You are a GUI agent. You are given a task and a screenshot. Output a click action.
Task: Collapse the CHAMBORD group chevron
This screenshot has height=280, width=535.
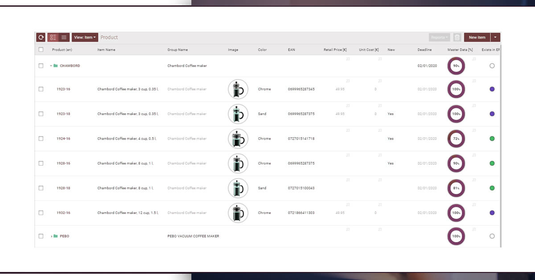pyautogui.click(x=51, y=66)
